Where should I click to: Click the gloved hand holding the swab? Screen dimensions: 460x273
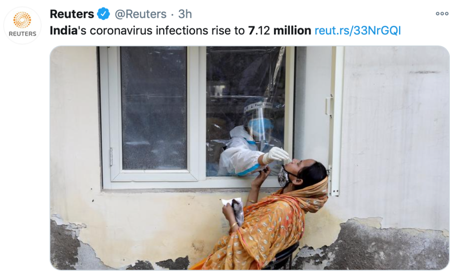coord(275,155)
